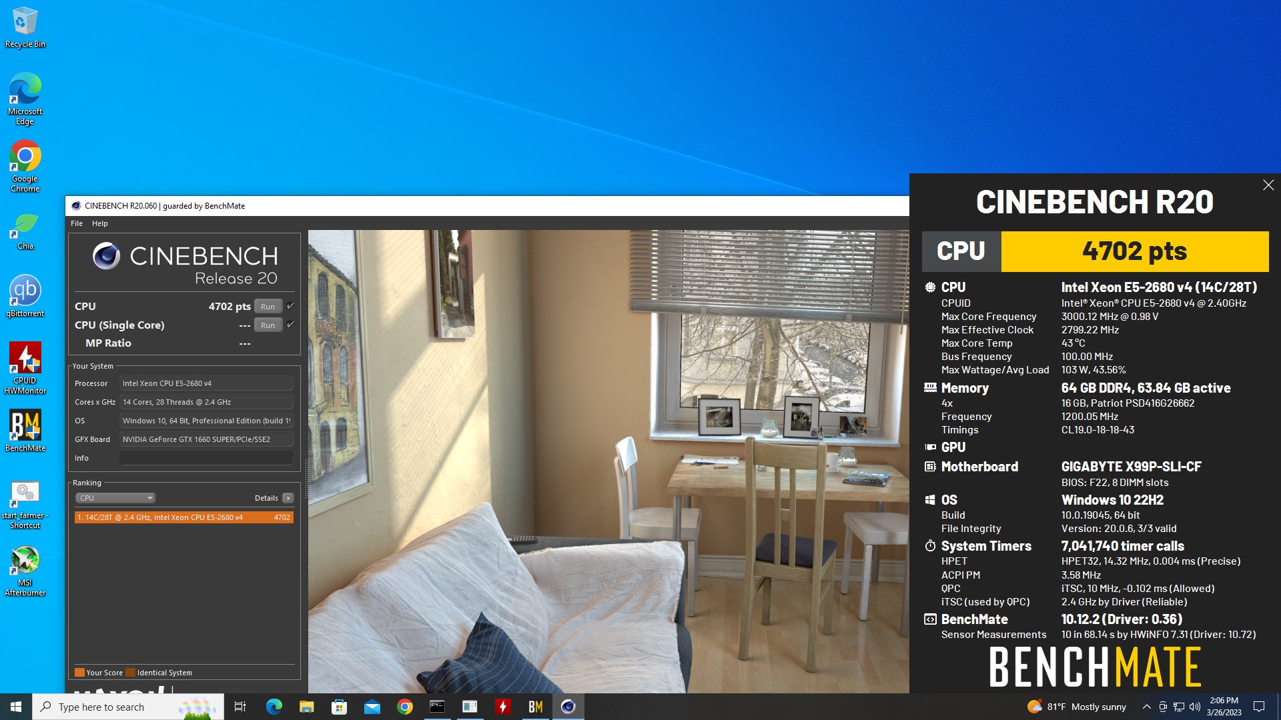The width and height of the screenshot is (1281, 720).
Task: Select the start_farmer shortcut icon
Action: pos(25,505)
